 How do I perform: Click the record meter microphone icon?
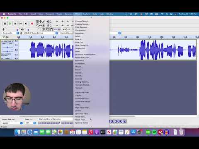48,26
